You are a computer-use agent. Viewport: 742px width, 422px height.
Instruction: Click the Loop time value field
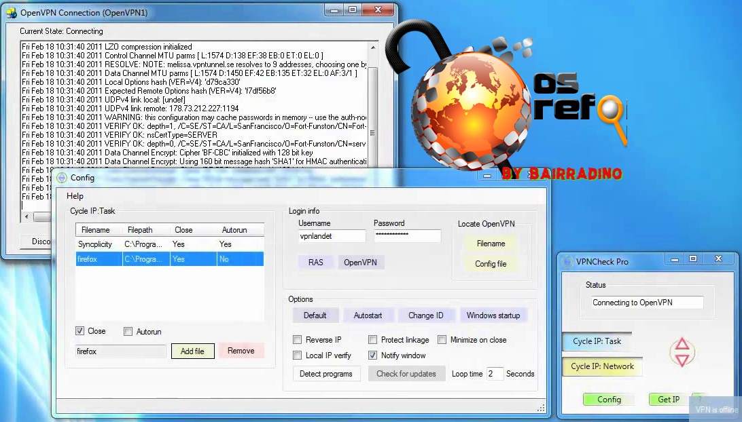[495, 374]
